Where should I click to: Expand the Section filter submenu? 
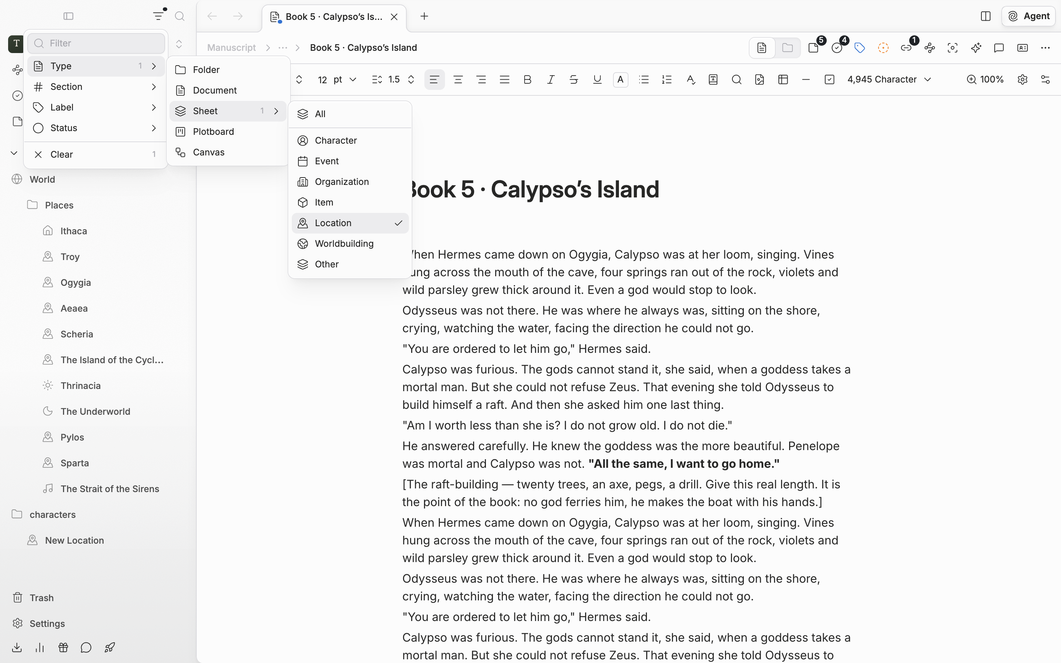tap(97, 87)
